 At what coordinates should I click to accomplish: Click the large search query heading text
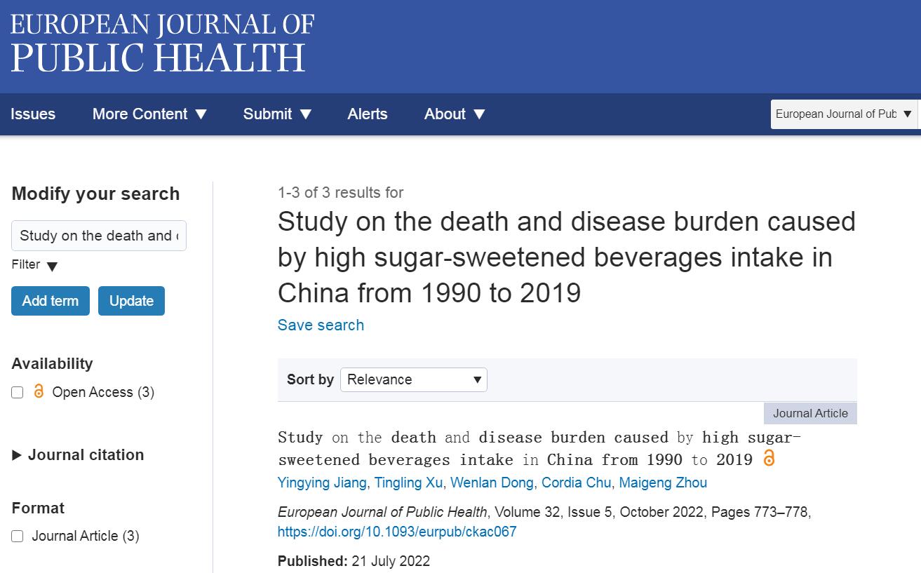(x=567, y=257)
